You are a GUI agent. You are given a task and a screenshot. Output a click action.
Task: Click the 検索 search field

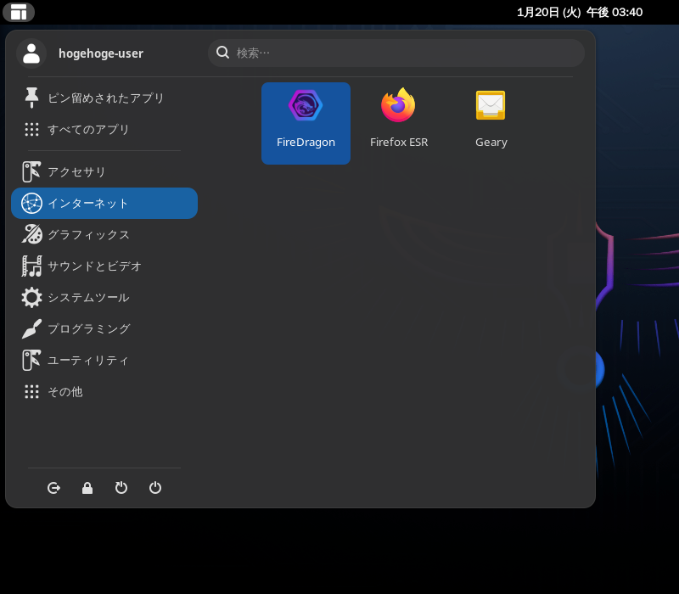(x=396, y=53)
